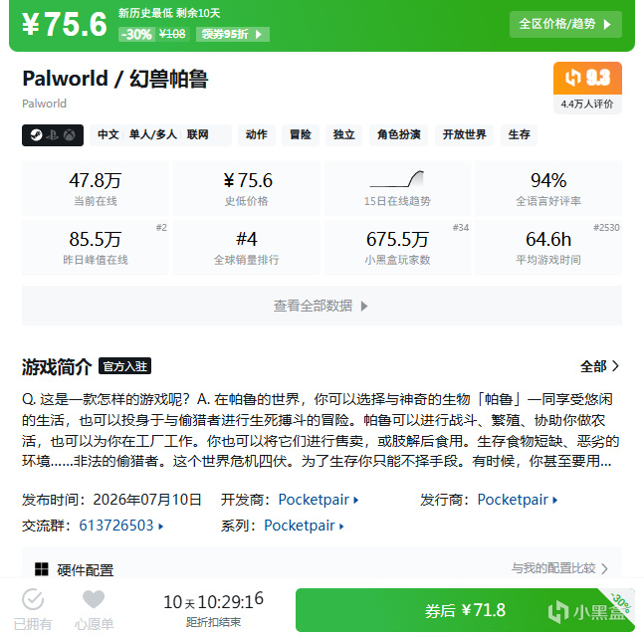Open the 15日在线趋势 chart
This screenshot has width=644, height=639.
[397, 188]
